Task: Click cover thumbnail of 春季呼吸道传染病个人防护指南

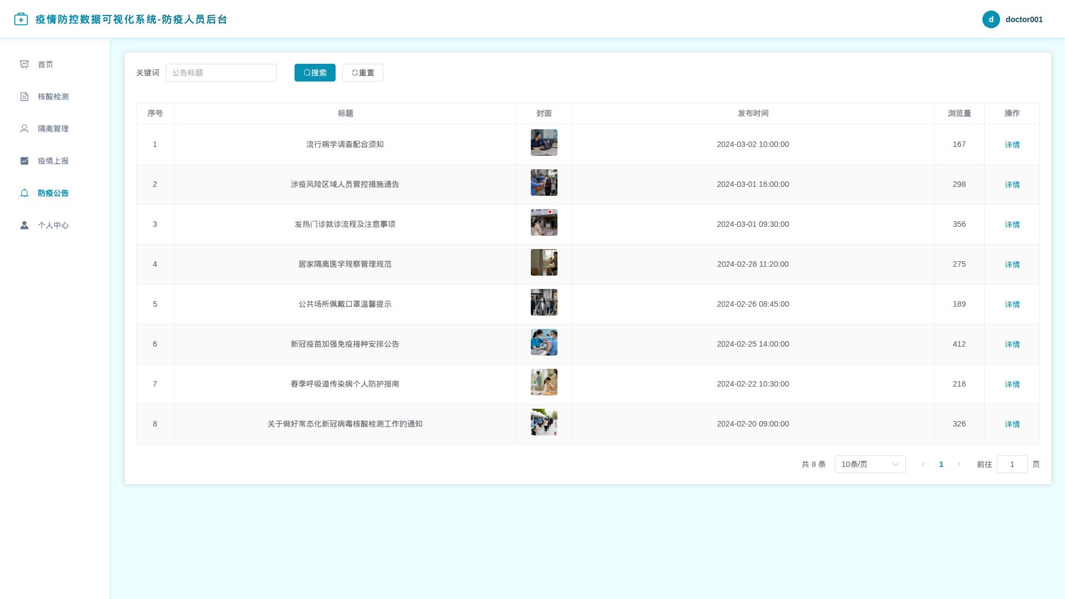Action: [544, 382]
